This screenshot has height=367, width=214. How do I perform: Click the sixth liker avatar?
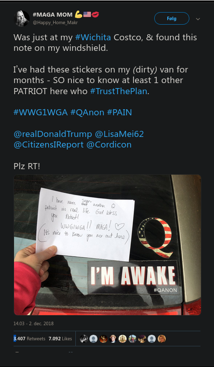(132, 339)
